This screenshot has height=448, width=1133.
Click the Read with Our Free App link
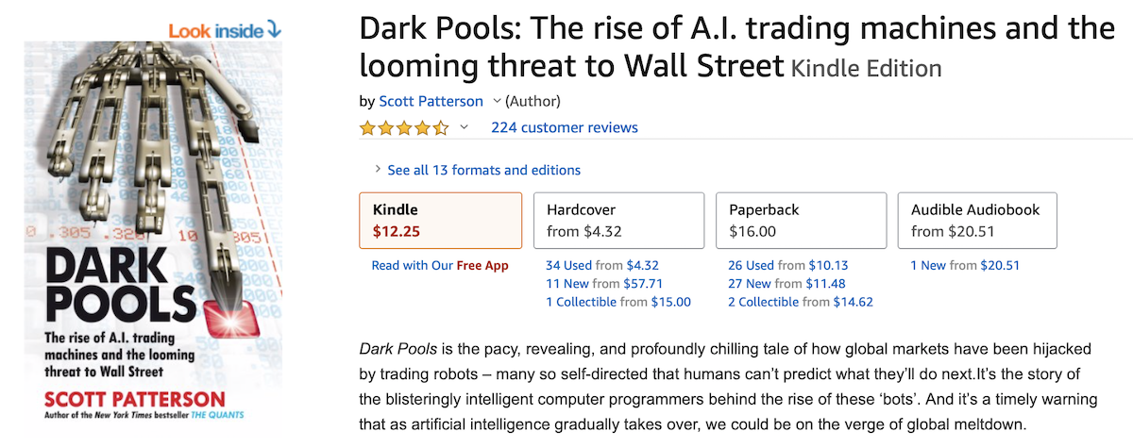440,265
